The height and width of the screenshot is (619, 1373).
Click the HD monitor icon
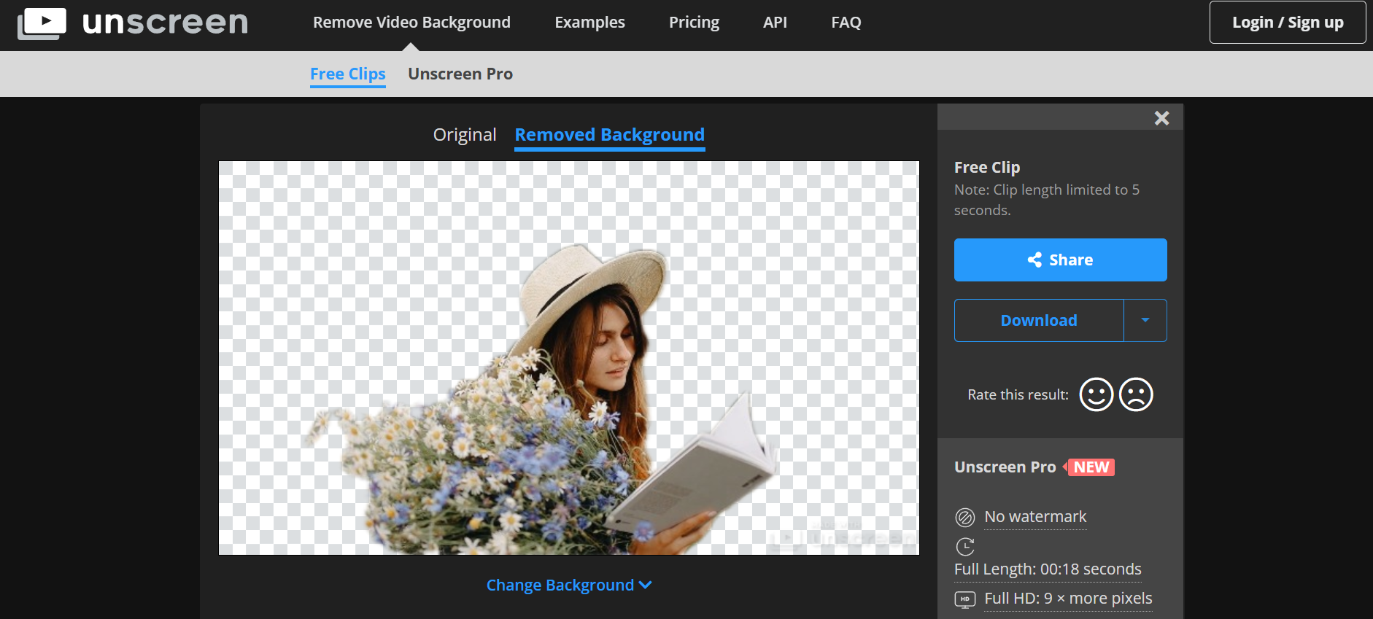(964, 599)
